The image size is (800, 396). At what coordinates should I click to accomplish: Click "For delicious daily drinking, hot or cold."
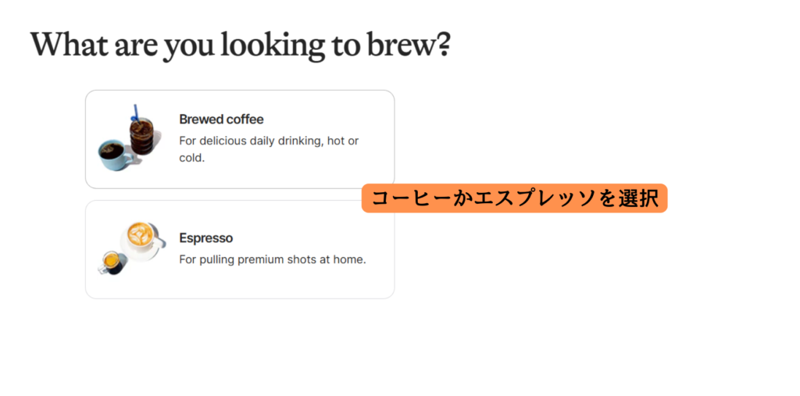(269, 149)
